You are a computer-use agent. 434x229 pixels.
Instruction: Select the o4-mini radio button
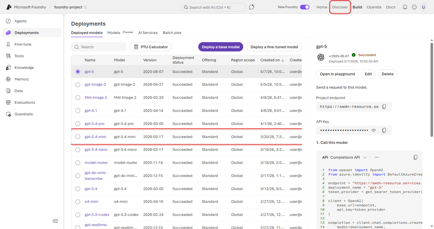(x=78, y=202)
